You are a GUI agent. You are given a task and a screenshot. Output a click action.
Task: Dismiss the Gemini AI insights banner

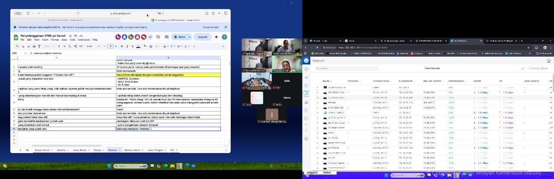tap(225, 27)
